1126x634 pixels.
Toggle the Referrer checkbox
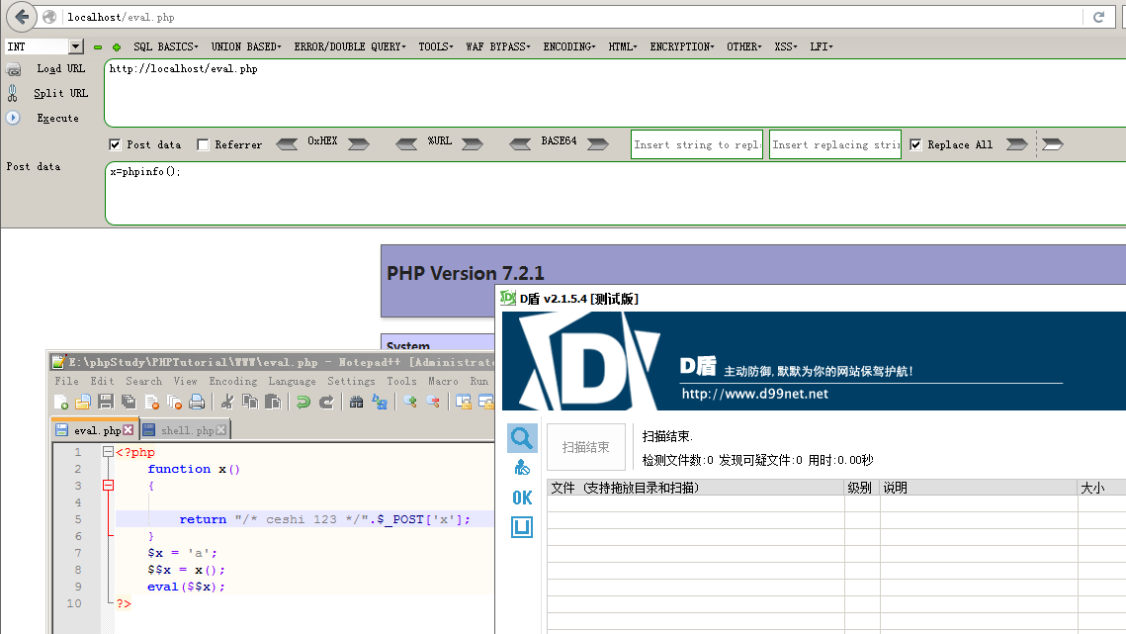204,144
